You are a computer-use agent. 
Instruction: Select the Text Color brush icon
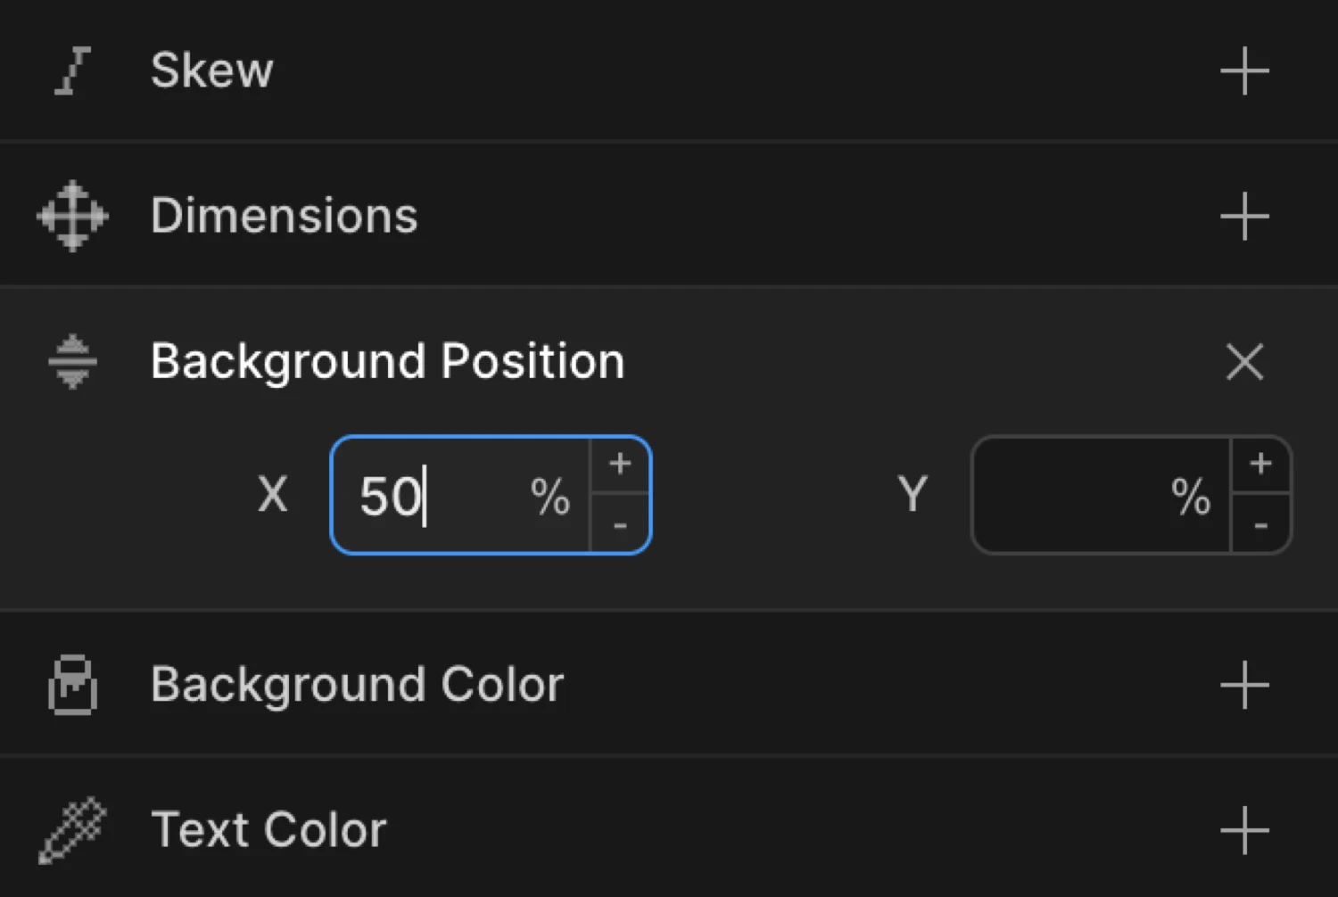click(72, 829)
